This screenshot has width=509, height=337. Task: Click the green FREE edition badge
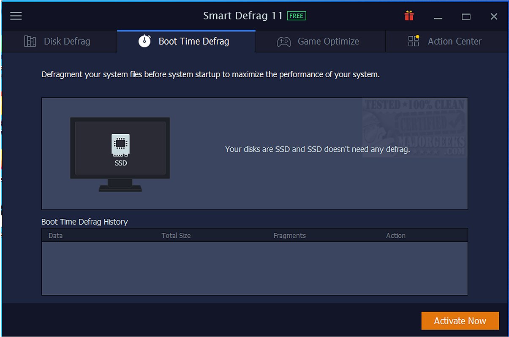pyautogui.click(x=297, y=16)
